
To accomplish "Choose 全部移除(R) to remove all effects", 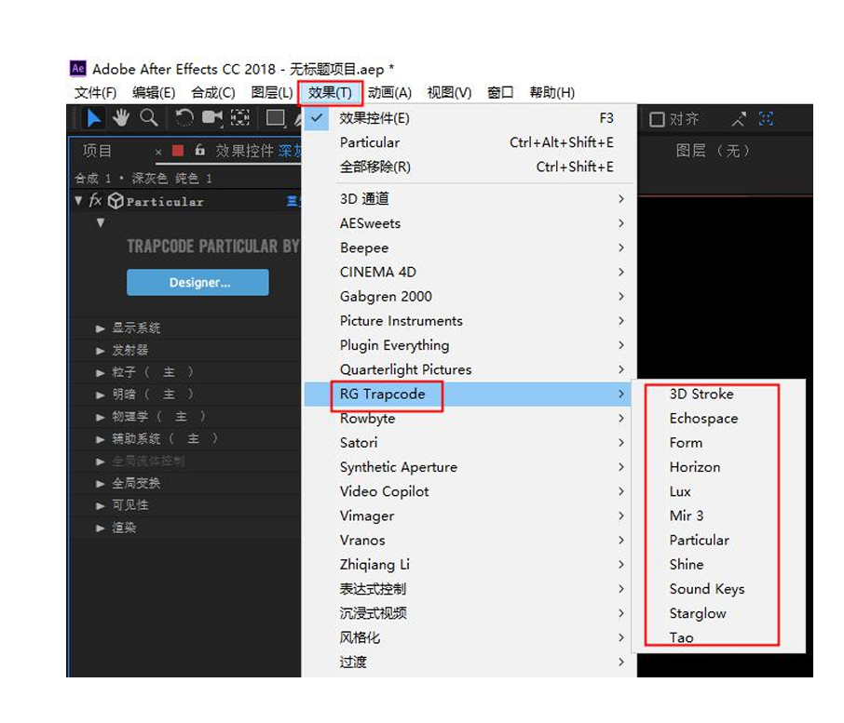I will click(x=366, y=166).
